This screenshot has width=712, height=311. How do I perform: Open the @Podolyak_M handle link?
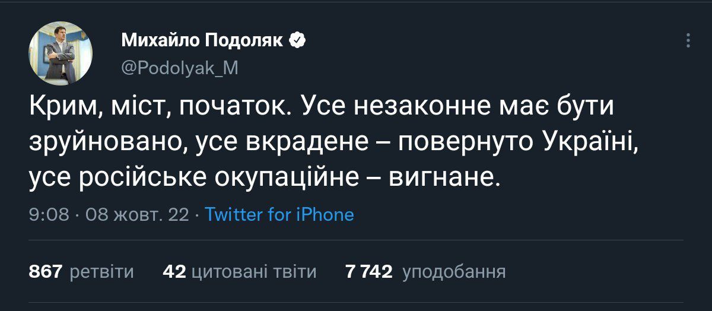click(x=179, y=69)
